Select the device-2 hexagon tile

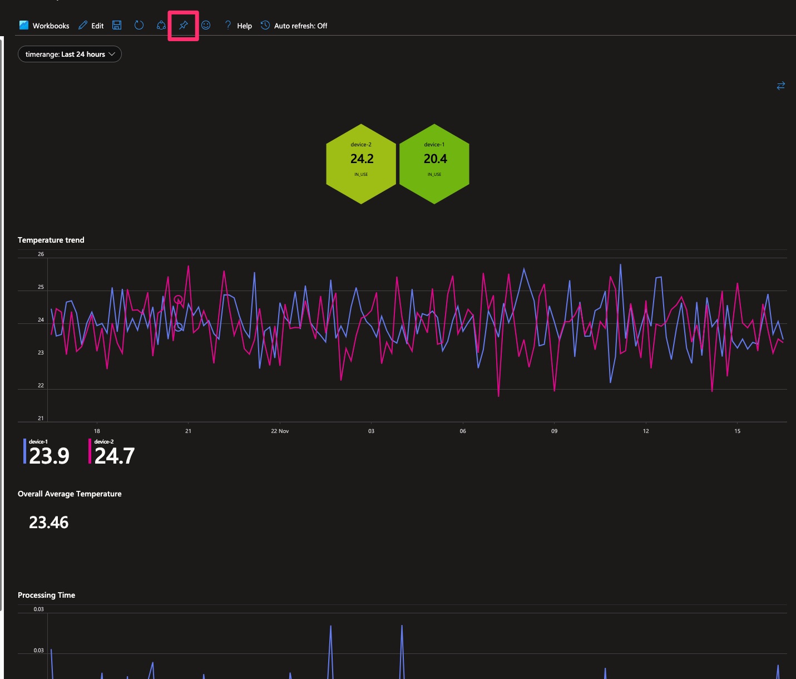click(361, 164)
